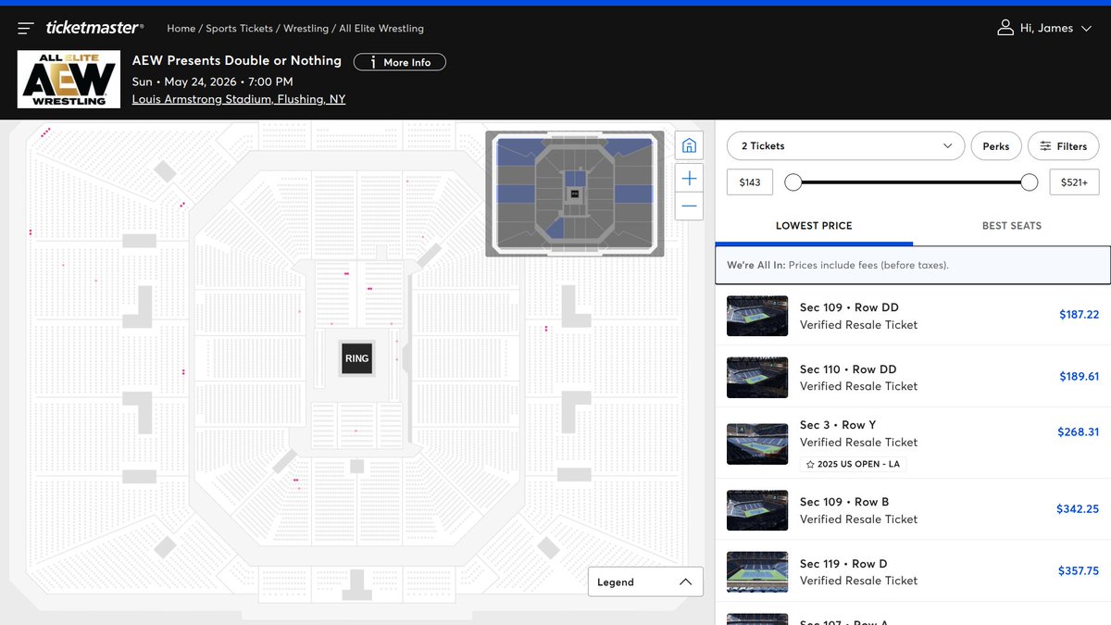
Task: Open the Perks button
Action: [x=996, y=146]
